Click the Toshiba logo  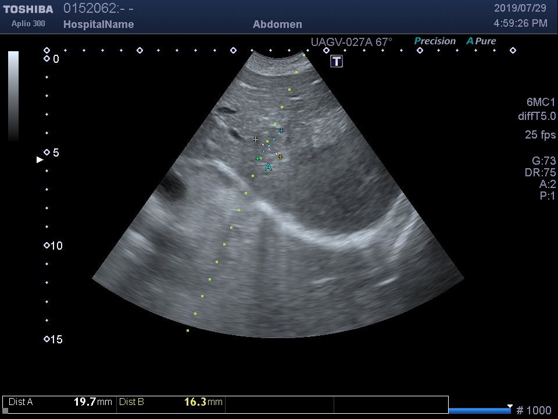[28, 9]
